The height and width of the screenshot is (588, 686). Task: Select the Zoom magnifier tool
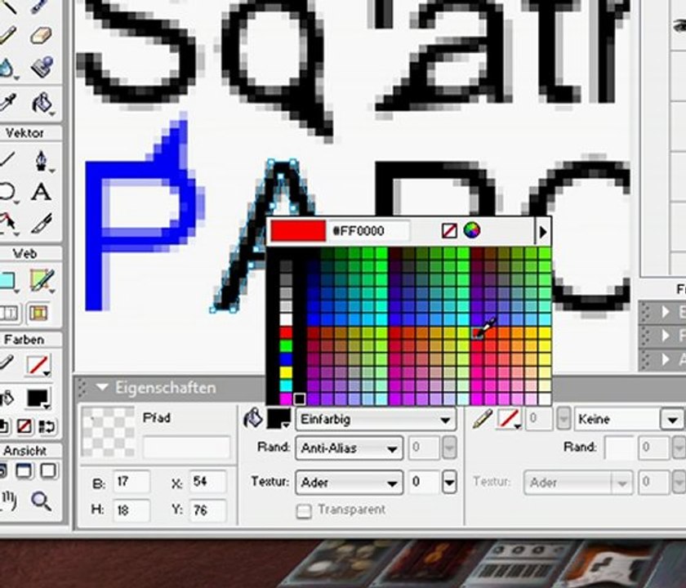pyautogui.click(x=41, y=501)
